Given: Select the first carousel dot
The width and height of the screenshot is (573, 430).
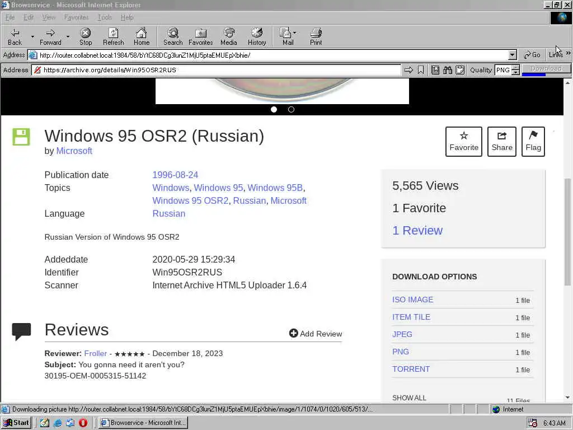Looking at the screenshot, I should [x=274, y=109].
